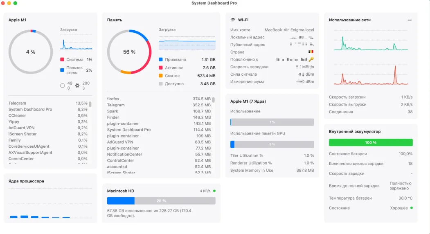Viewport: 430px width, 234px height.
Task: Click the country flag icon
Action: pyautogui.click(x=311, y=52)
